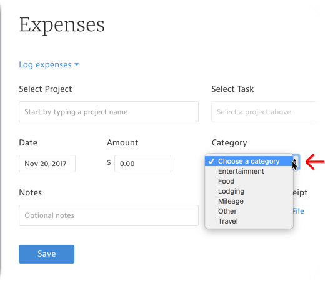This screenshot has height=281, width=325.
Task: Click the category select stepper arrows
Action: 296,162
